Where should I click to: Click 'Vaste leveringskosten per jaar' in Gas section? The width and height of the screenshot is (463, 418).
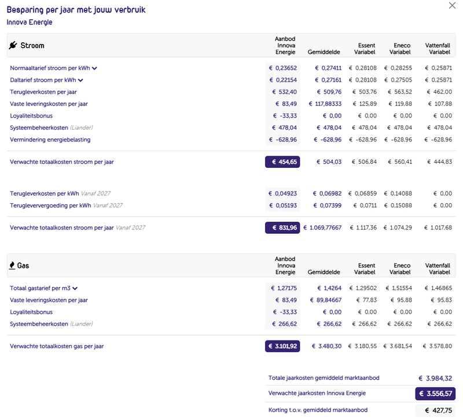point(49,300)
